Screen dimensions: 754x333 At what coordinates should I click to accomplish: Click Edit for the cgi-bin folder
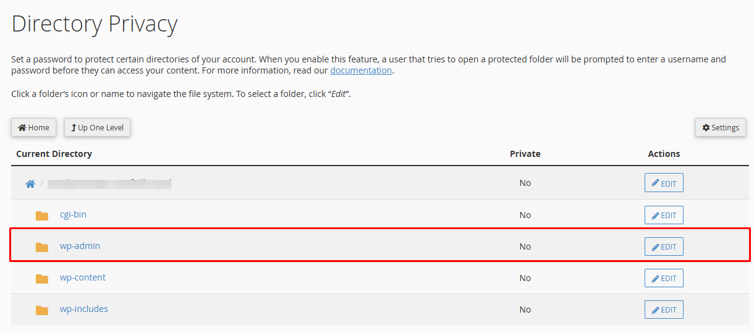(664, 215)
